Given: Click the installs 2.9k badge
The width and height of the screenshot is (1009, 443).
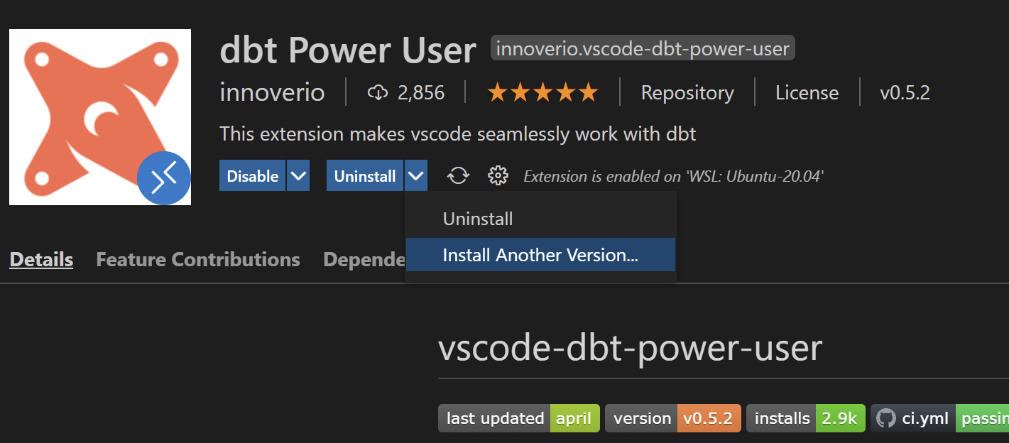Looking at the screenshot, I should point(805,418).
